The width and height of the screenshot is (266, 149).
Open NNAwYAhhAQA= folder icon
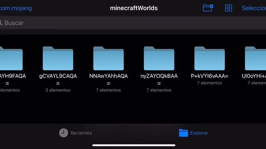tap(108, 58)
